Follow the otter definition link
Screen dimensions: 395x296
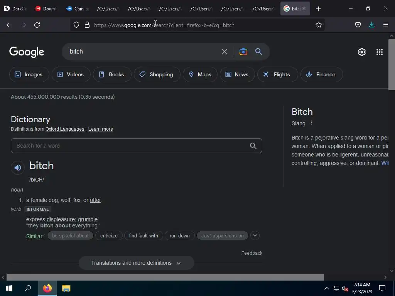95,200
